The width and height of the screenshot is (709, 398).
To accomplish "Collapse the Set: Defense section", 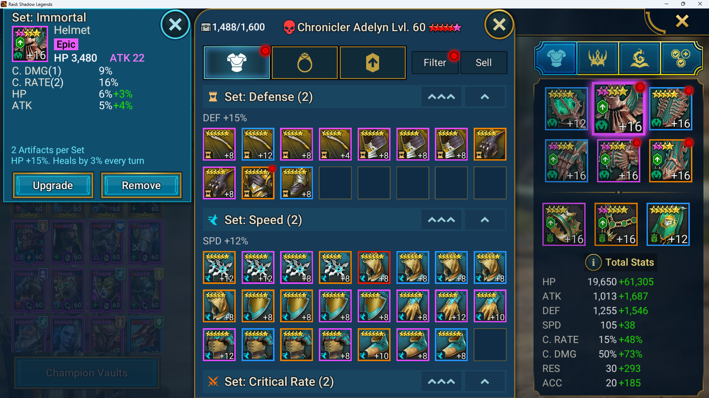I will click(x=485, y=97).
